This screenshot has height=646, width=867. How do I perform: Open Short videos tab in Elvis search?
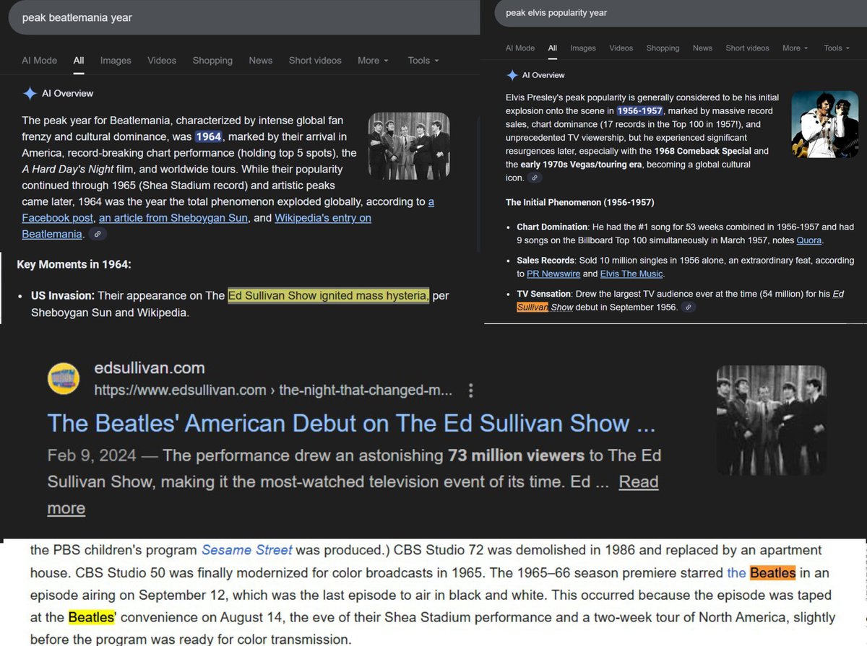pyautogui.click(x=747, y=48)
